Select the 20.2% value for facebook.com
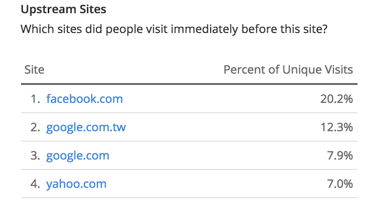Image resolution: width=377 pixels, height=202 pixels. pyautogui.click(x=336, y=99)
